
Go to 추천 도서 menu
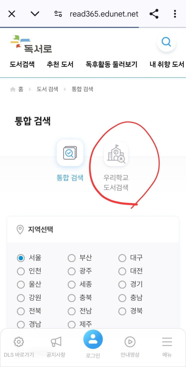60,65
